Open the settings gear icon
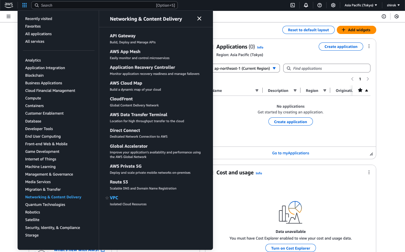The image size is (405, 252). (333, 5)
